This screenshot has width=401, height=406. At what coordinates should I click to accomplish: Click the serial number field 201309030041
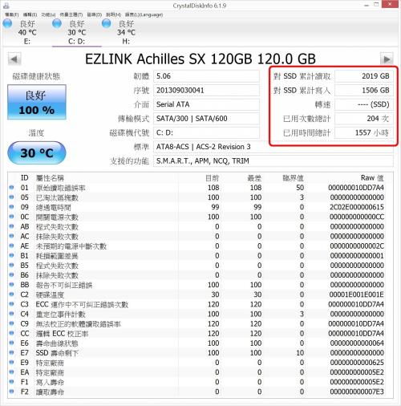pos(206,91)
